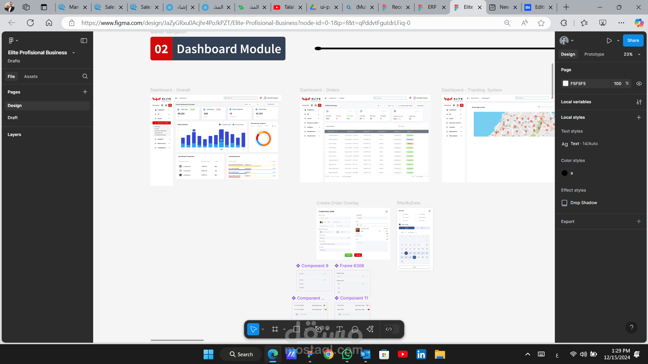
Task: Open Windows taskbar Search box
Action: click(241, 354)
